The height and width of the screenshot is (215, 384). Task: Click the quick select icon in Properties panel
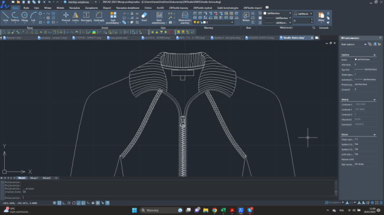379,44
